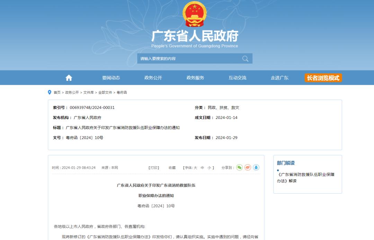
Task: Open the 政务公开 navigation menu
Action: (x=153, y=78)
